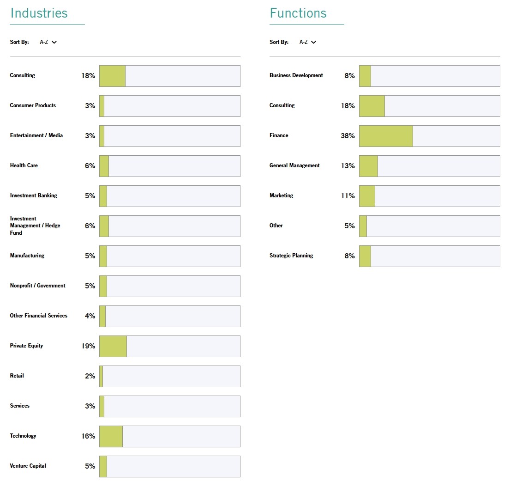Click the Health Care industry label
Image resolution: width=510 pixels, height=488 pixels.
24,165
